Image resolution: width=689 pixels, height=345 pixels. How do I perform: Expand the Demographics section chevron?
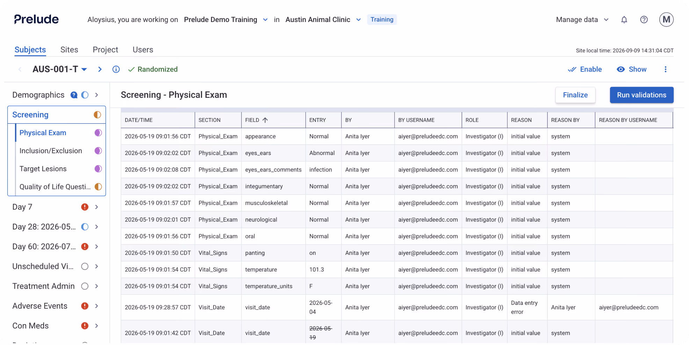pos(97,95)
